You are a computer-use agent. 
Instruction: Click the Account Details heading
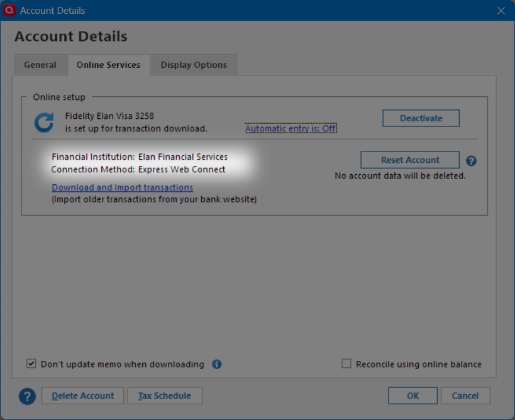(70, 36)
